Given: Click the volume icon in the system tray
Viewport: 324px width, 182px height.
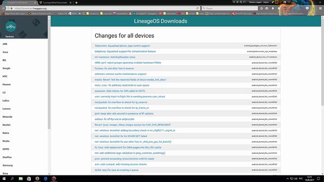Looking at the screenshot, I should [x=296, y=178].
